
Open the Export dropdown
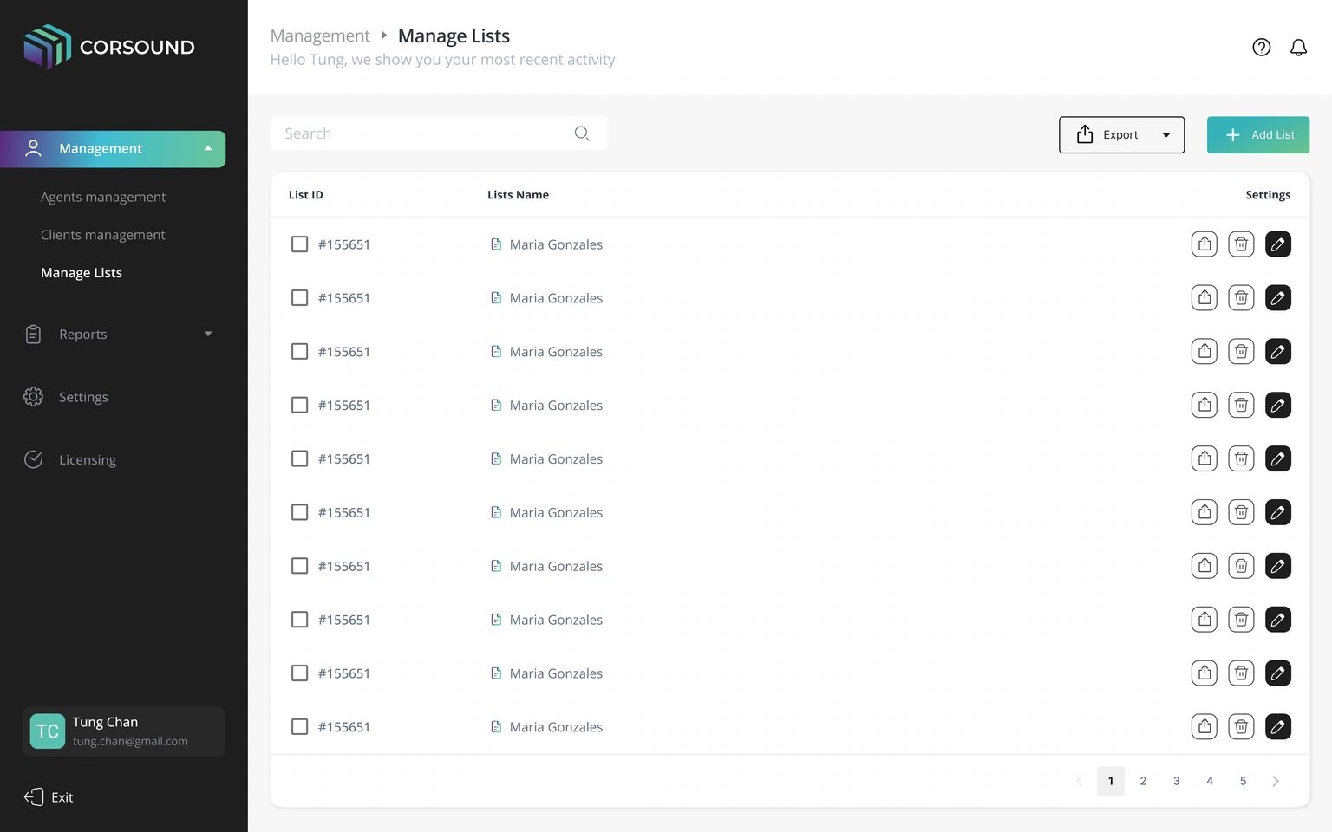click(x=1121, y=135)
